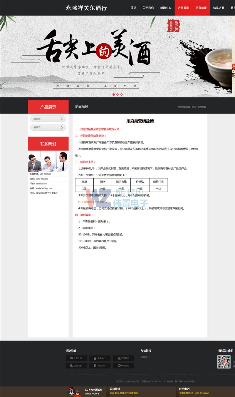Screen dimensions: 235x397
Task: Click the person icon on 新闻中心 quick link
Action: point(95,358)
